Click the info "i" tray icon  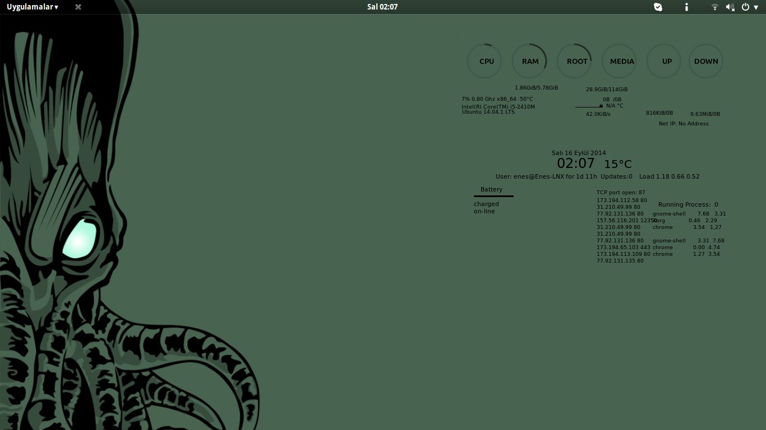tap(686, 7)
